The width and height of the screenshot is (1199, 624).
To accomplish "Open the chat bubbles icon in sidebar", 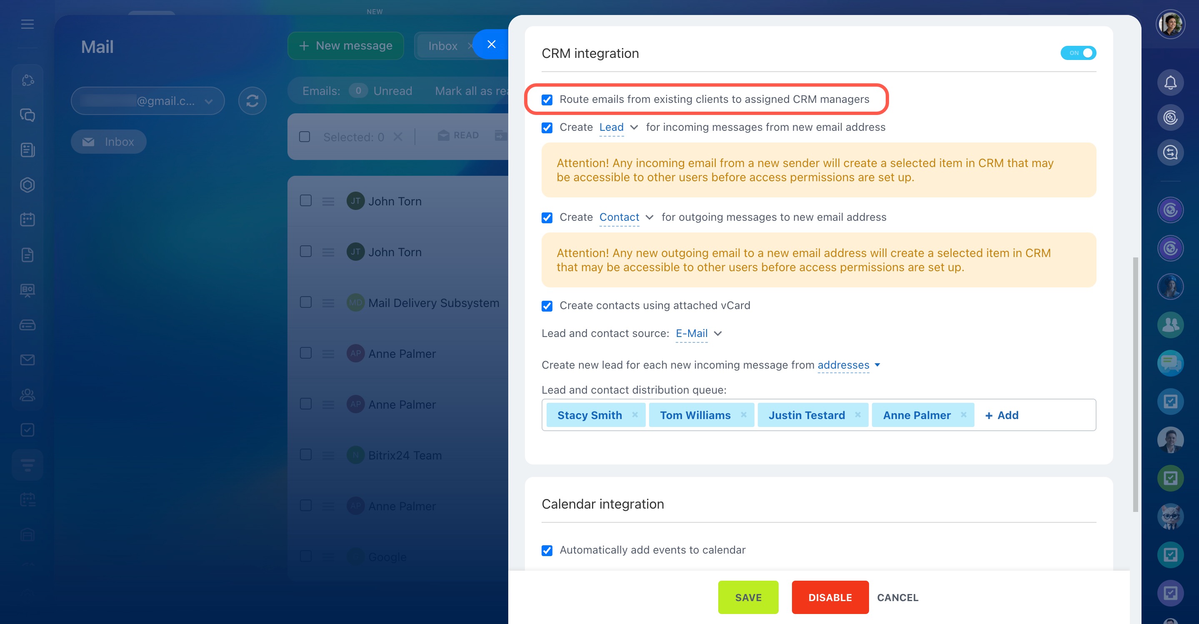I will pos(27,115).
